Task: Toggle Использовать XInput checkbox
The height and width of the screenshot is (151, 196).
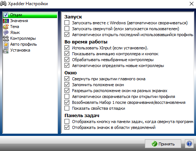Action: pos(67,48)
